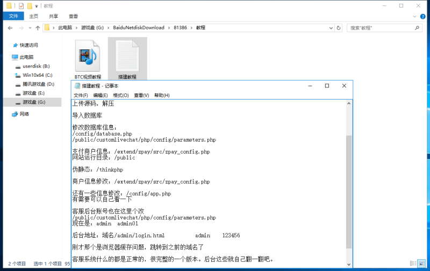Open Notepad 帮助(H) menu
430x271 pixels.
(162, 96)
